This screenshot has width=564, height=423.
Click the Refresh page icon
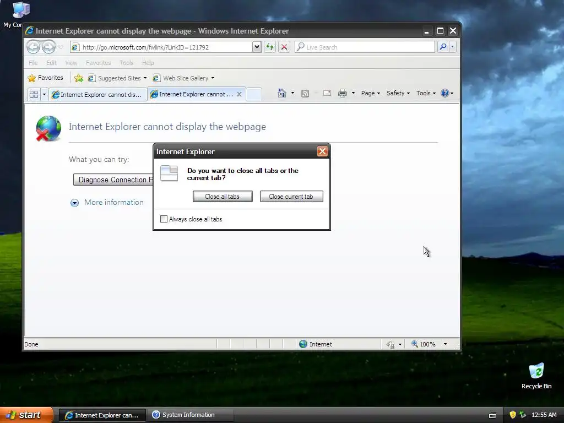pyautogui.click(x=270, y=47)
